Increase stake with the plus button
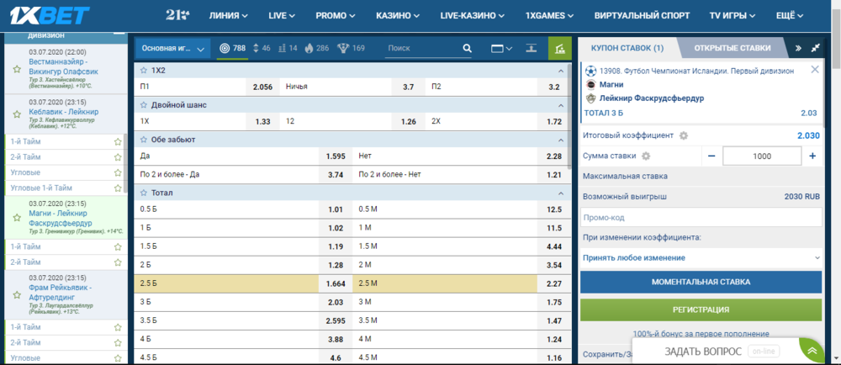The height and width of the screenshot is (365, 841). click(x=812, y=156)
